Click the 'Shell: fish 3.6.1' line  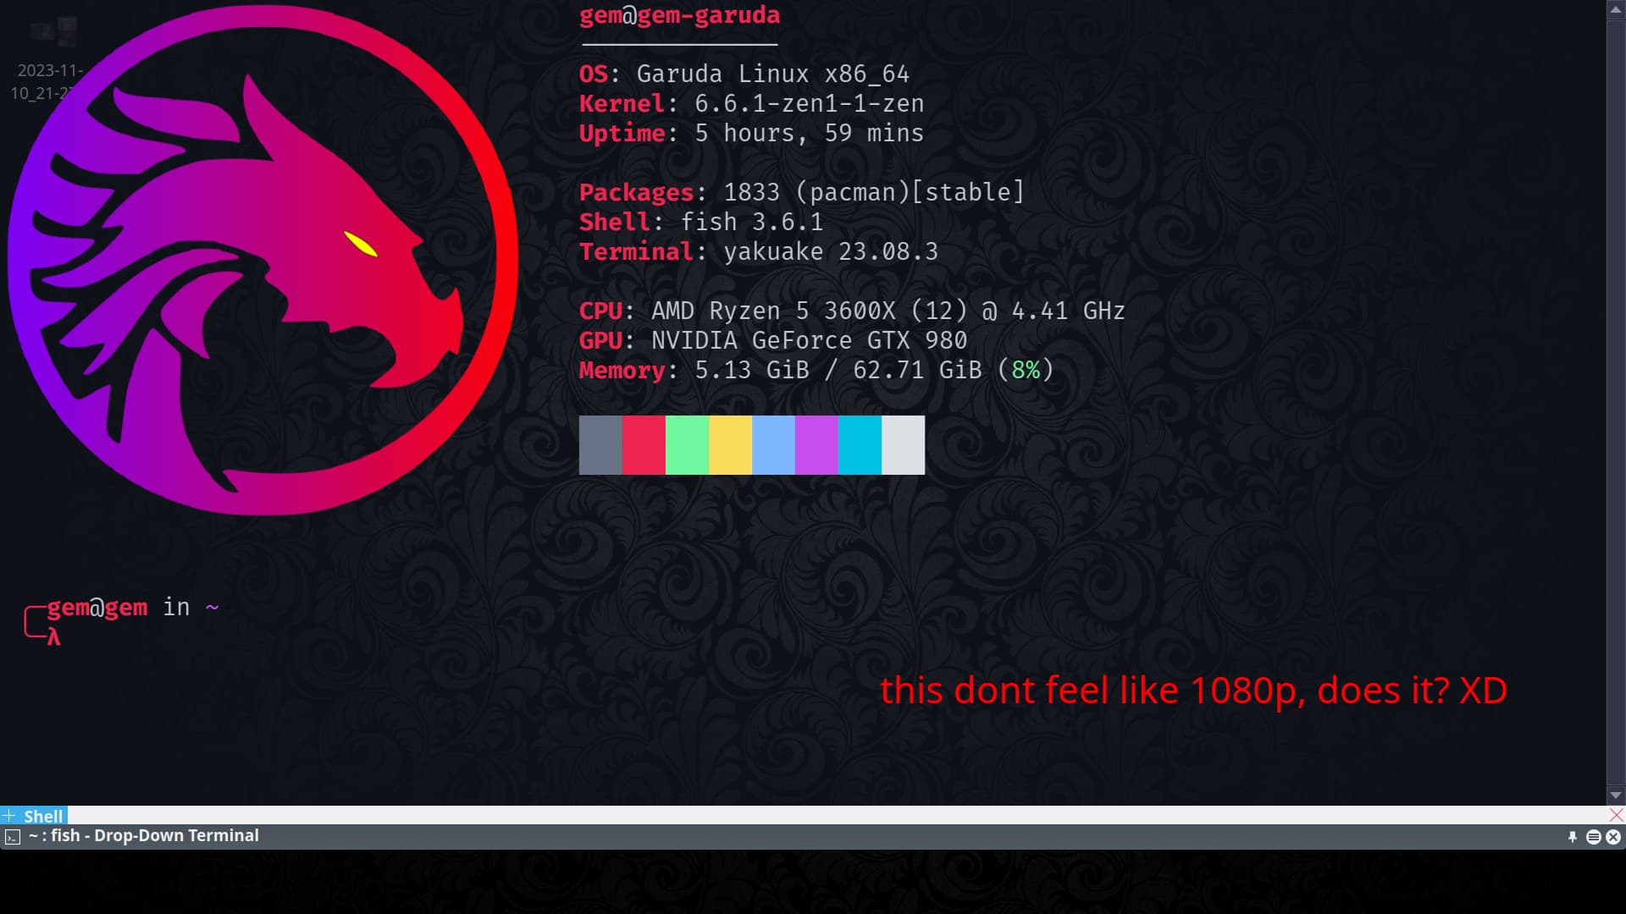coord(701,223)
